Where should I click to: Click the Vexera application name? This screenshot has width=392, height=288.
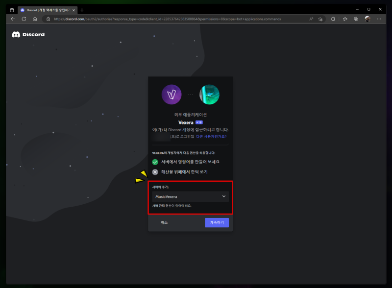click(x=186, y=122)
